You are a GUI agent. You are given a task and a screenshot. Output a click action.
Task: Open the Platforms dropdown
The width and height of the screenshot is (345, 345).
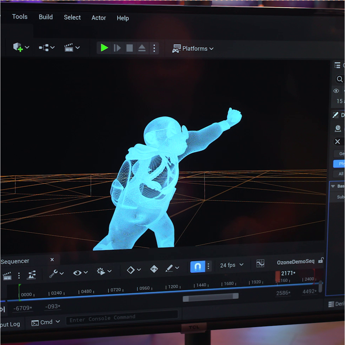[x=195, y=48]
